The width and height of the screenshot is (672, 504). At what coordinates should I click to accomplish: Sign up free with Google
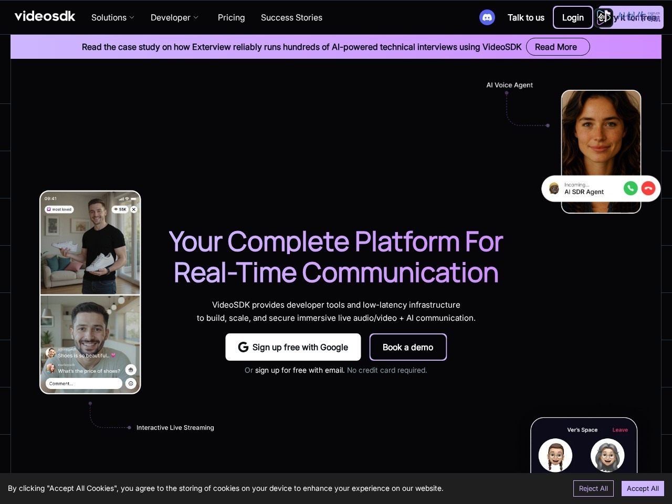(293, 347)
